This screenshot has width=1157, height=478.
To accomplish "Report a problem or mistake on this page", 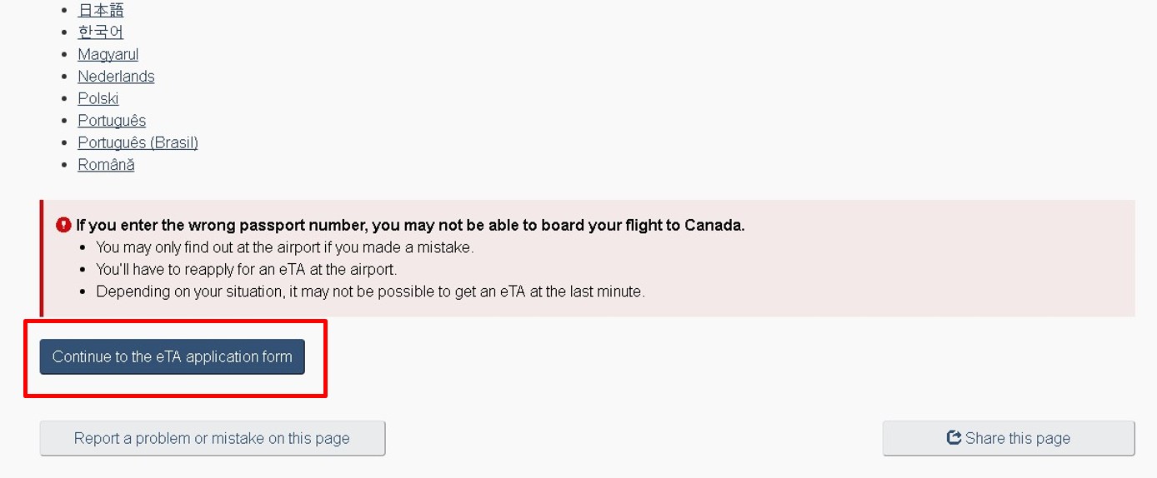I will [212, 438].
